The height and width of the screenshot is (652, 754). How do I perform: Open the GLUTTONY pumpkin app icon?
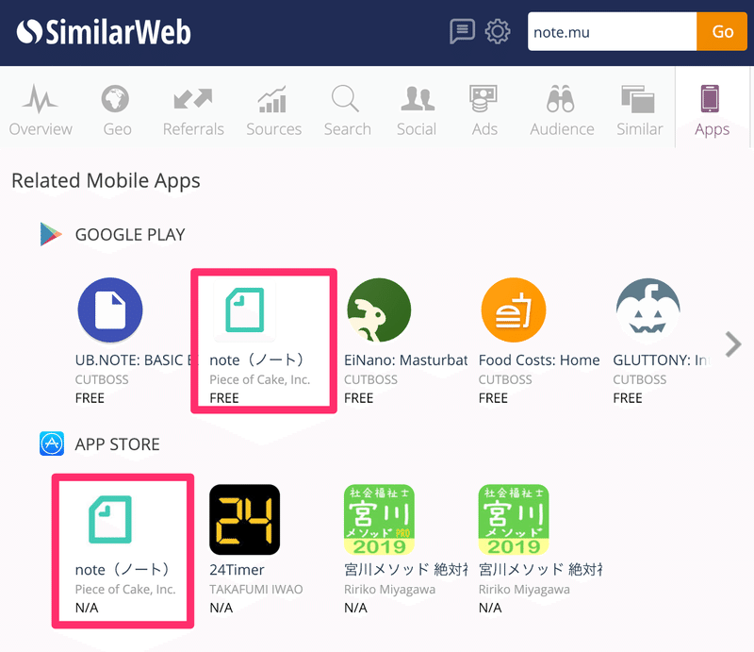tap(647, 309)
